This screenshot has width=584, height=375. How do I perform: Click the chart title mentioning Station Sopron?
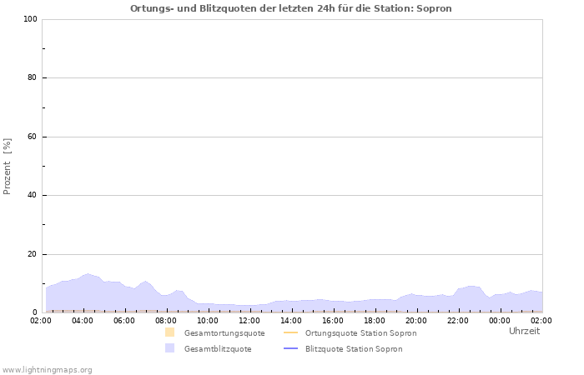point(291,8)
